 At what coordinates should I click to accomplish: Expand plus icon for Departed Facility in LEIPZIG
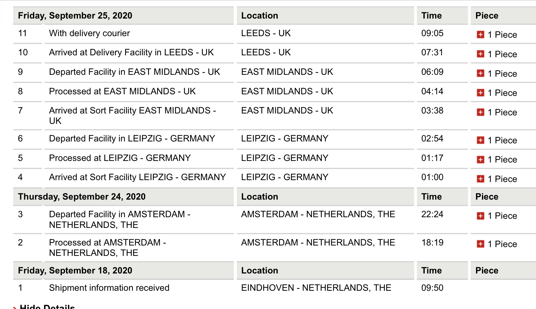pyautogui.click(x=480, y=140)
